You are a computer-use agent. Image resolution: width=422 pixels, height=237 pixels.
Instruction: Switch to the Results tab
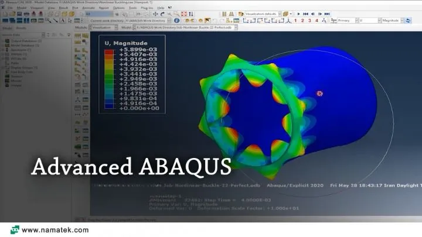[x=21, y=28]
